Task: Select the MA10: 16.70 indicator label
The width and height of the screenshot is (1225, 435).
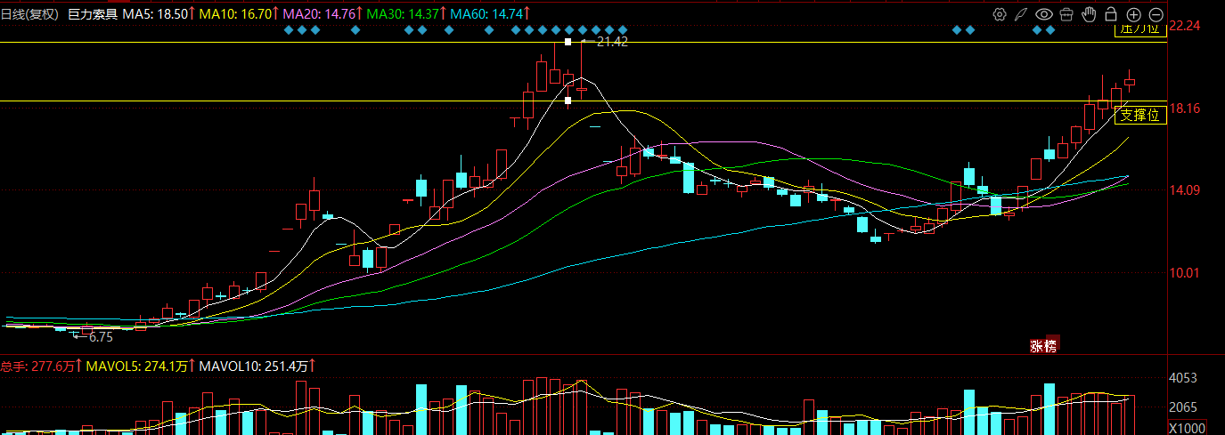Action: [239, 14]
